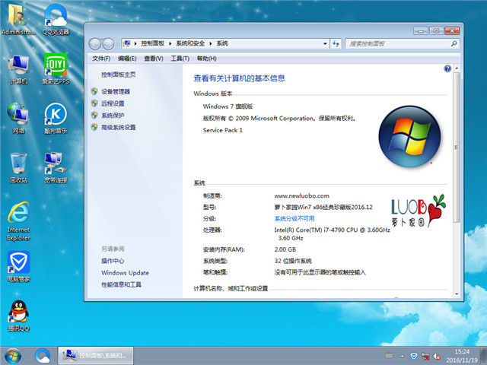Expand the address bar history dropdown
The height and width of the screenshot is (365, 487).
325,44
